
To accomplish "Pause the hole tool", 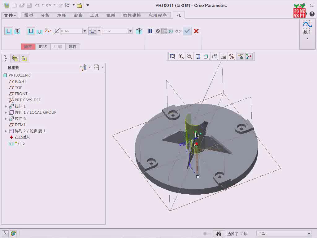I will [150, 31].
